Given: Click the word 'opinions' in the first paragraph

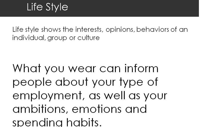Looking at the screenshot, I should click(120, 29).
